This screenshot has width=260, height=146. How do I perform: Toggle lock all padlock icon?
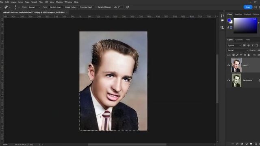pyautogui.click(x=249, y=55)
